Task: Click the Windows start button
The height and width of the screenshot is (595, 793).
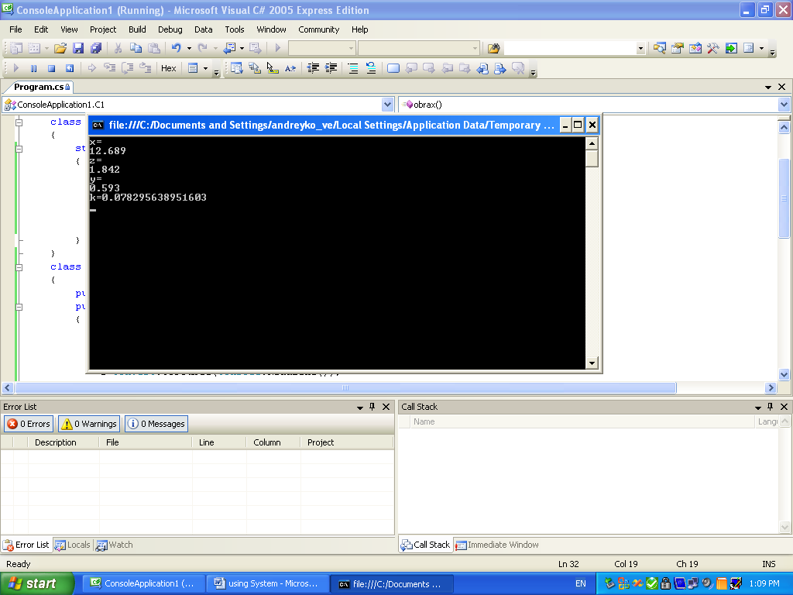Action: [x=37, y=583]
